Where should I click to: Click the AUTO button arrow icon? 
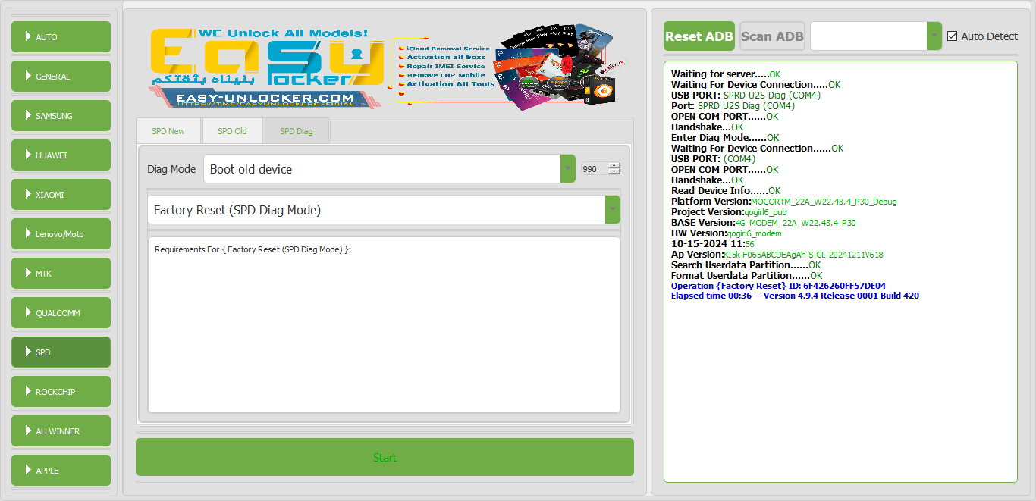pyautogui.click(x=28, y=36)
